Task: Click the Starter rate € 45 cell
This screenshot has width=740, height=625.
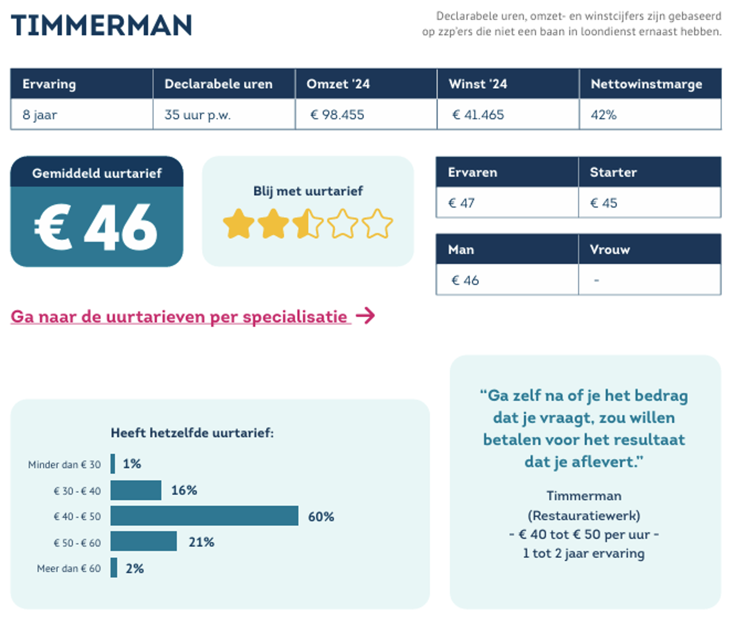Action: coord(650,202)
